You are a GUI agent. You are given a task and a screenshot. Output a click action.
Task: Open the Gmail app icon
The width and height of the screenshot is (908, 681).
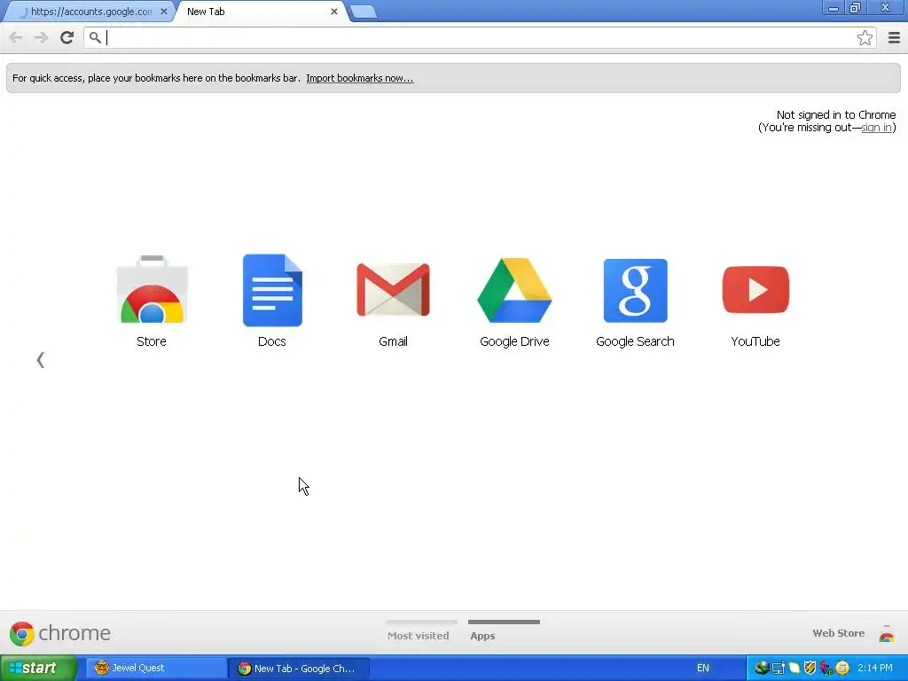point(393,290)
